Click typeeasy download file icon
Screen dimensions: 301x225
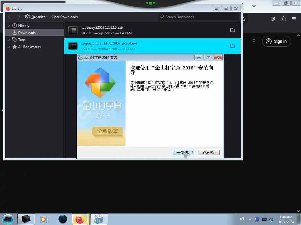pyautogui.click(x=73, y=30)
